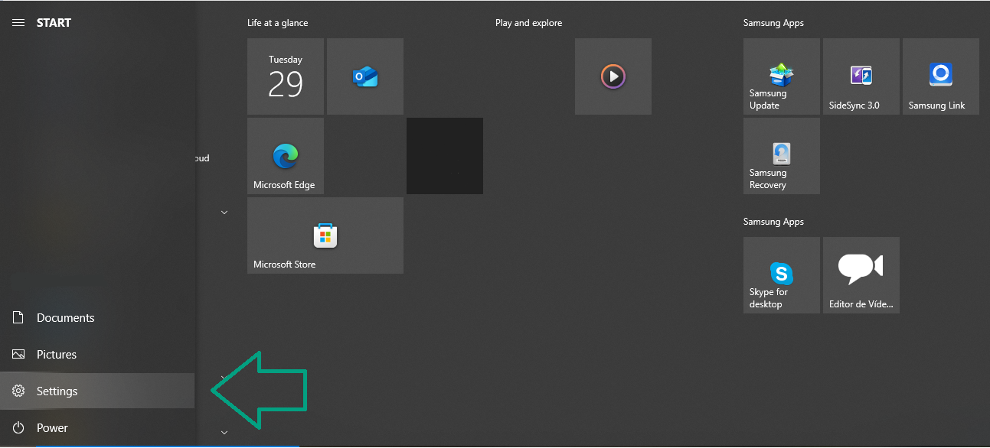Open the SideSync 3.0 tile
Viewport: 990px width, 448px height.
[861, 76]
